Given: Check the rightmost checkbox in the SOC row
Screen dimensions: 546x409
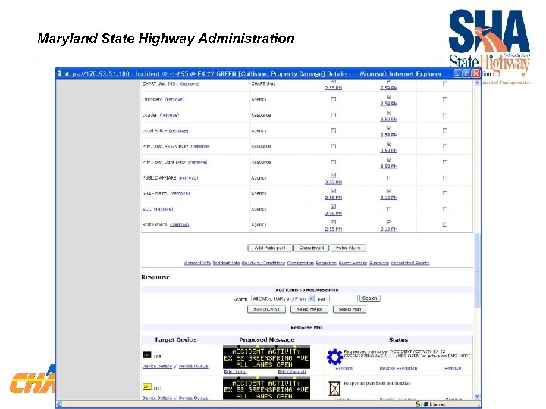Looking at the screenshot, I should point(445,209).
